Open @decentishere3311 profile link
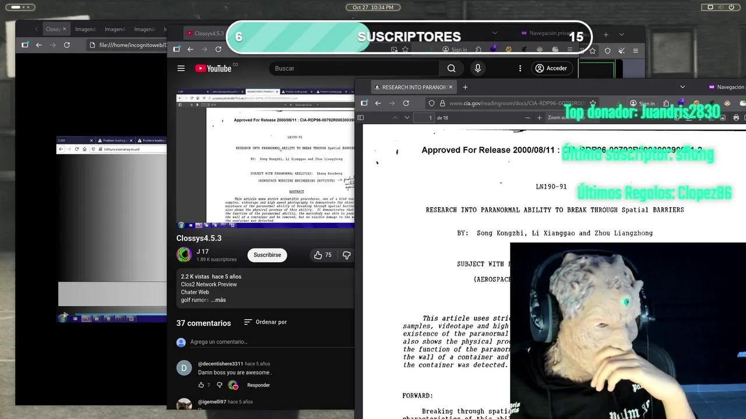Viewport: 746px width, 419px height. (x=220, y=364)
